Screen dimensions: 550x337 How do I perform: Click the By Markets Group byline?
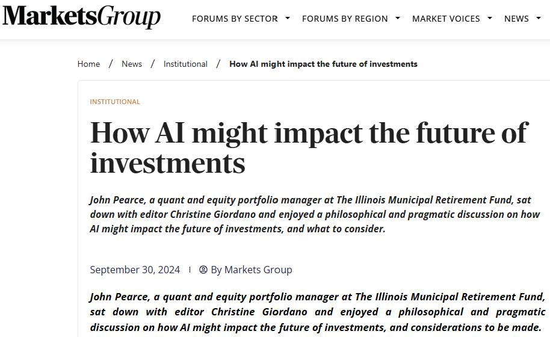252,270
